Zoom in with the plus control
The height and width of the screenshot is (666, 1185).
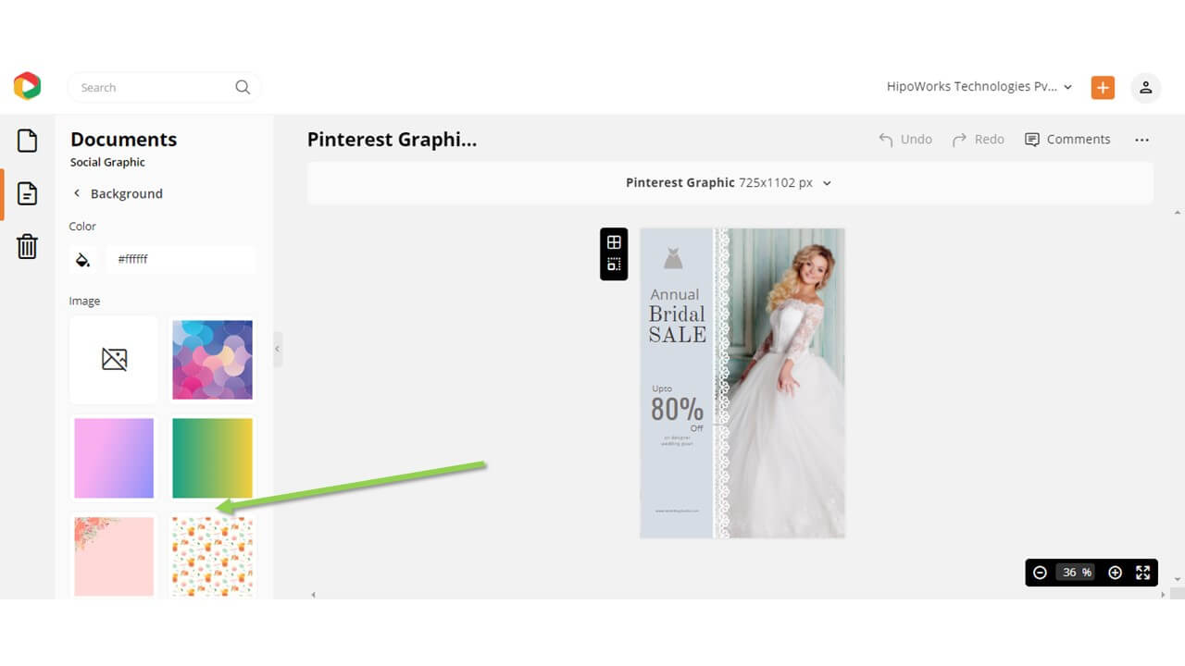(1115, 573)
